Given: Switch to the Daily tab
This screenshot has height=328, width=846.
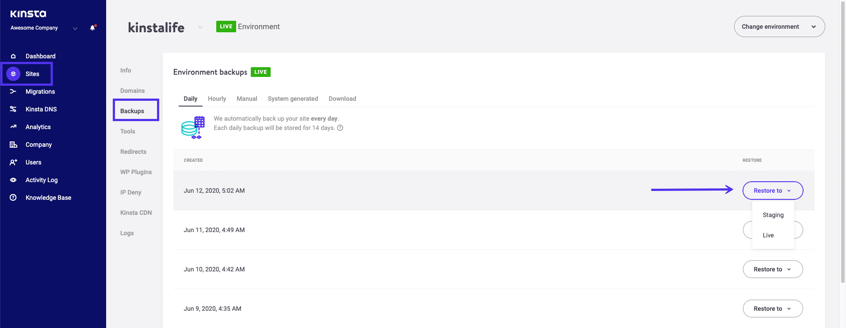Looking at the screenshot, I should [191, 99].
